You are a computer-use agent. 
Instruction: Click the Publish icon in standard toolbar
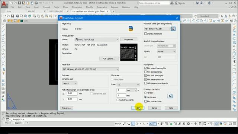pyautogui.click(x=30, y=16)
